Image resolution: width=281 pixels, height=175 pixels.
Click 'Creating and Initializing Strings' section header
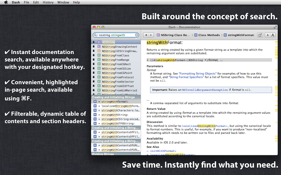(116, 97)
